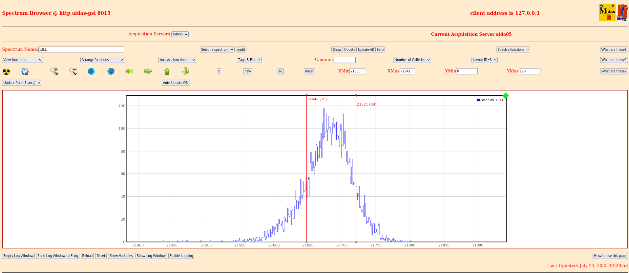
Task: Click the client address is 127.0.0.1 text
Action: [505, 13]
